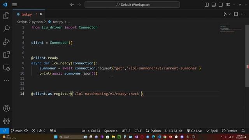Open the weather widget on taskbar
Image resolution: width=249 pixels, height=140 pixels.
tap(9, 137)
